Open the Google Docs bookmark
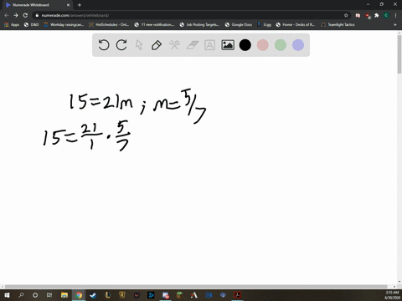Image resolution: width=402 pixels, height=301 pixels. tap(239, 24)
